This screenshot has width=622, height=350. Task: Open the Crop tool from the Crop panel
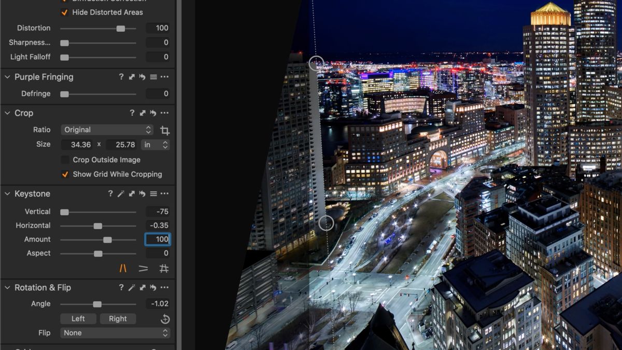tap(165, 130)
